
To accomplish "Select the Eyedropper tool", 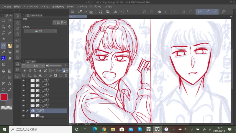I will (x=10, y=33).
